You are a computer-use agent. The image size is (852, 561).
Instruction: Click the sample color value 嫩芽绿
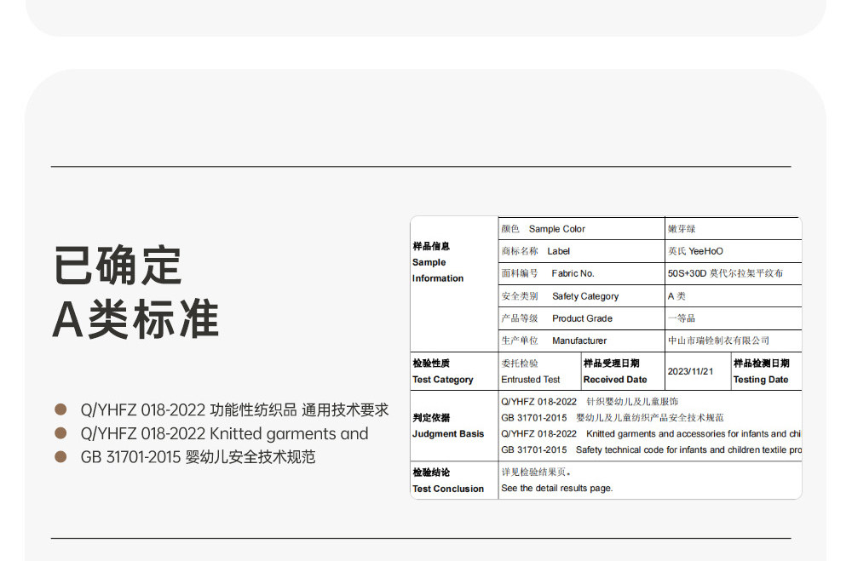click(x=682, y=229)
